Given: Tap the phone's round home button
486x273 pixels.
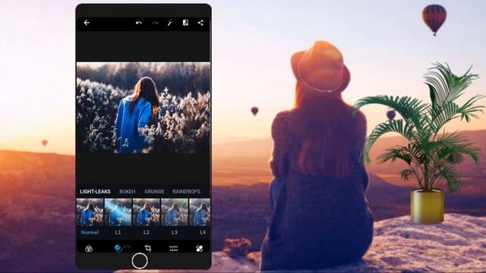Looking at the screenshot, I should pyautogui.click(x=140, y=261).
